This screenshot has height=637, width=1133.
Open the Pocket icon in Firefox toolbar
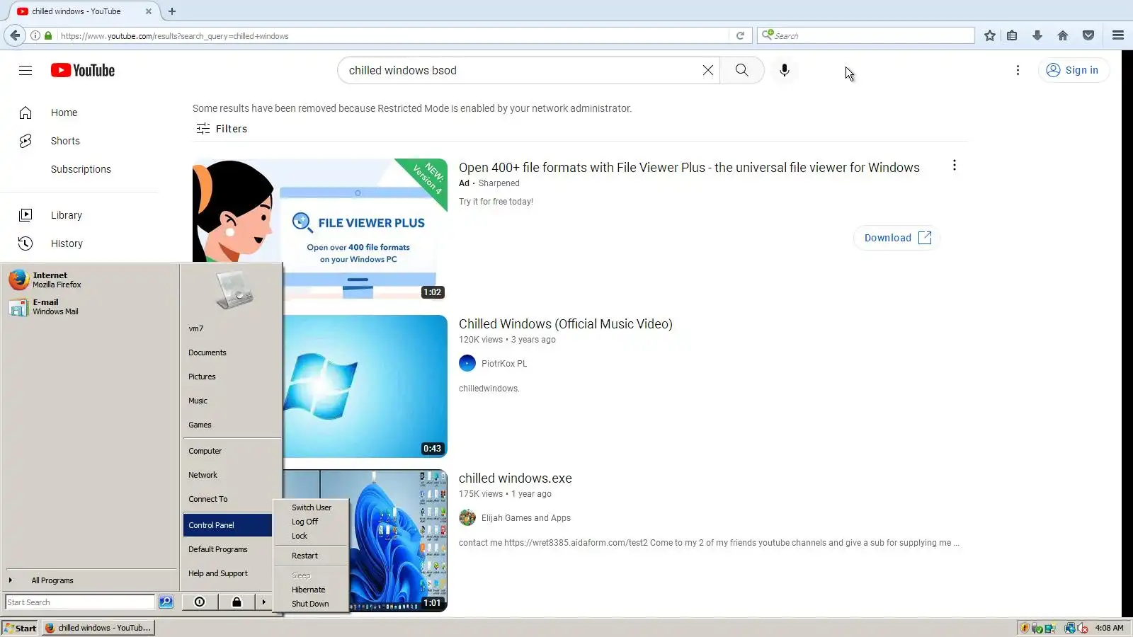click(1088, 35)
